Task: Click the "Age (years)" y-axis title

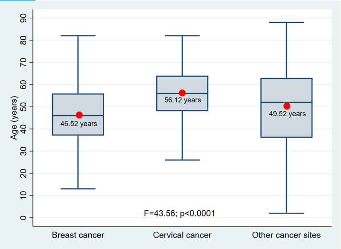Action: pyautogui.click(x=14, y=118)
